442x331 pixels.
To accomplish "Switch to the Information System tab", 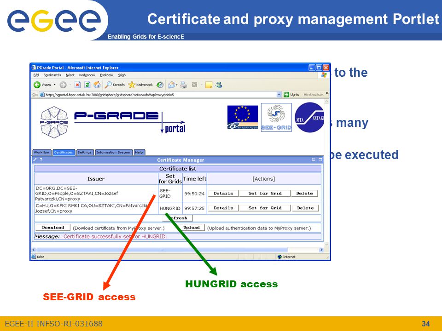I will click(x=113, y=152).
